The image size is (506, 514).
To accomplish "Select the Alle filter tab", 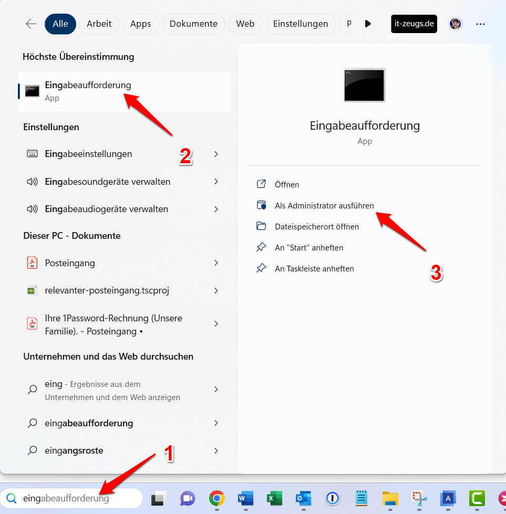I will pos(60,24).
